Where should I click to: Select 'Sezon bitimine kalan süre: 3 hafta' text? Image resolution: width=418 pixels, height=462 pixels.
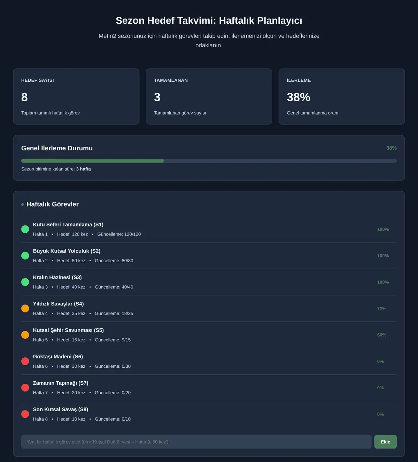(x=56, y=169)
